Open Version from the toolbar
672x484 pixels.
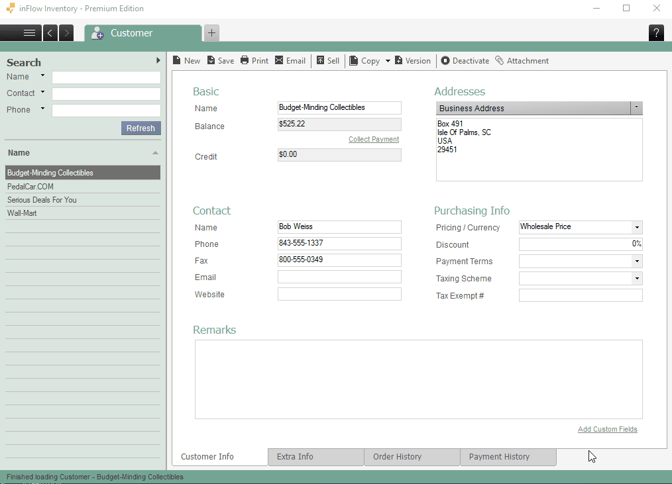tap(413, 61)
